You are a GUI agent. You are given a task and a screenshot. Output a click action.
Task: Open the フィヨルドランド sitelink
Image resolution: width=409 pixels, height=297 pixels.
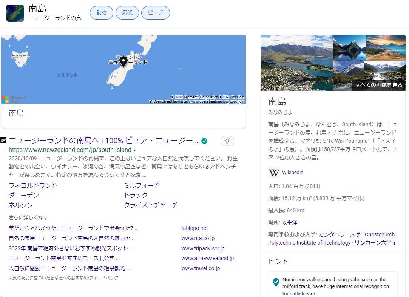[33, 185]
